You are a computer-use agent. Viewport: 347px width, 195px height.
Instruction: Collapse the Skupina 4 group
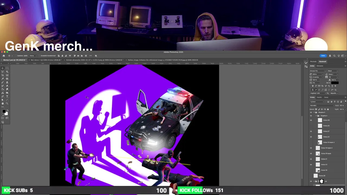316,116
